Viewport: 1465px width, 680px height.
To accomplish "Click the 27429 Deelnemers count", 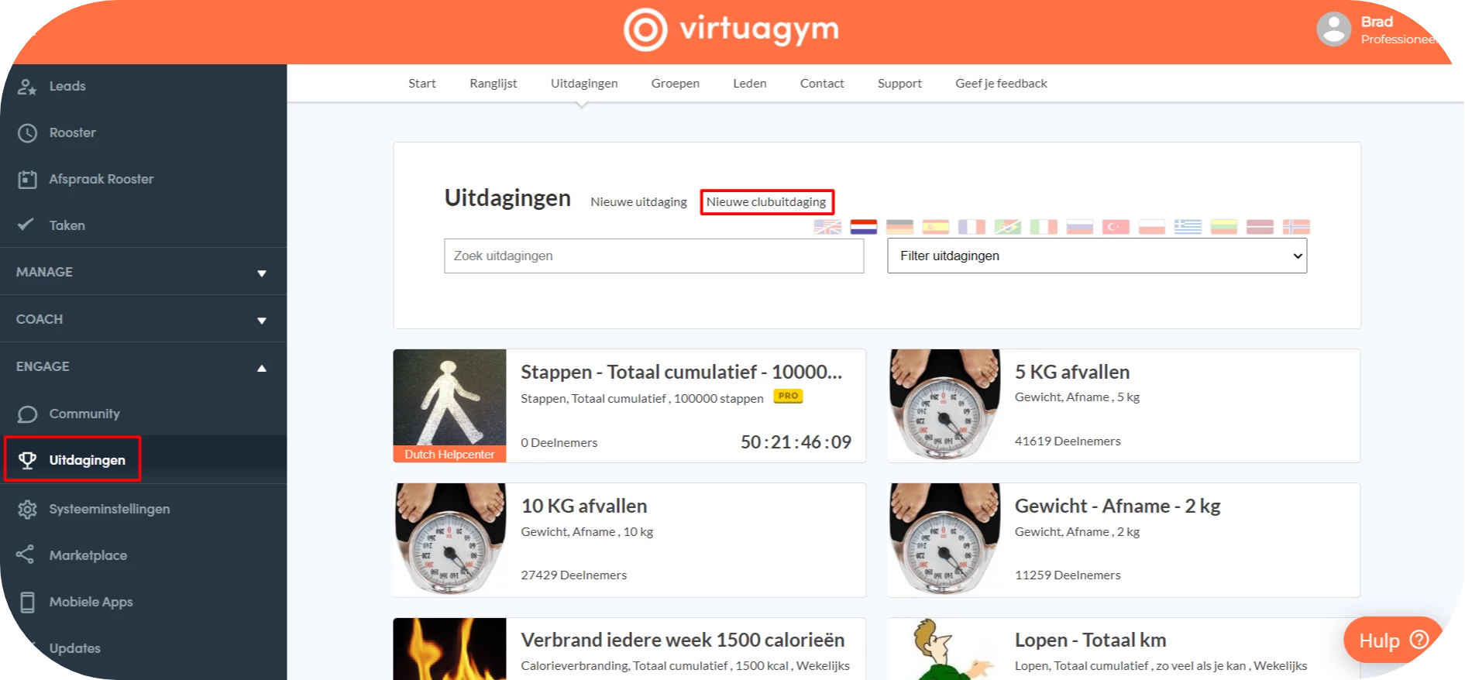I will coord(573,575).
